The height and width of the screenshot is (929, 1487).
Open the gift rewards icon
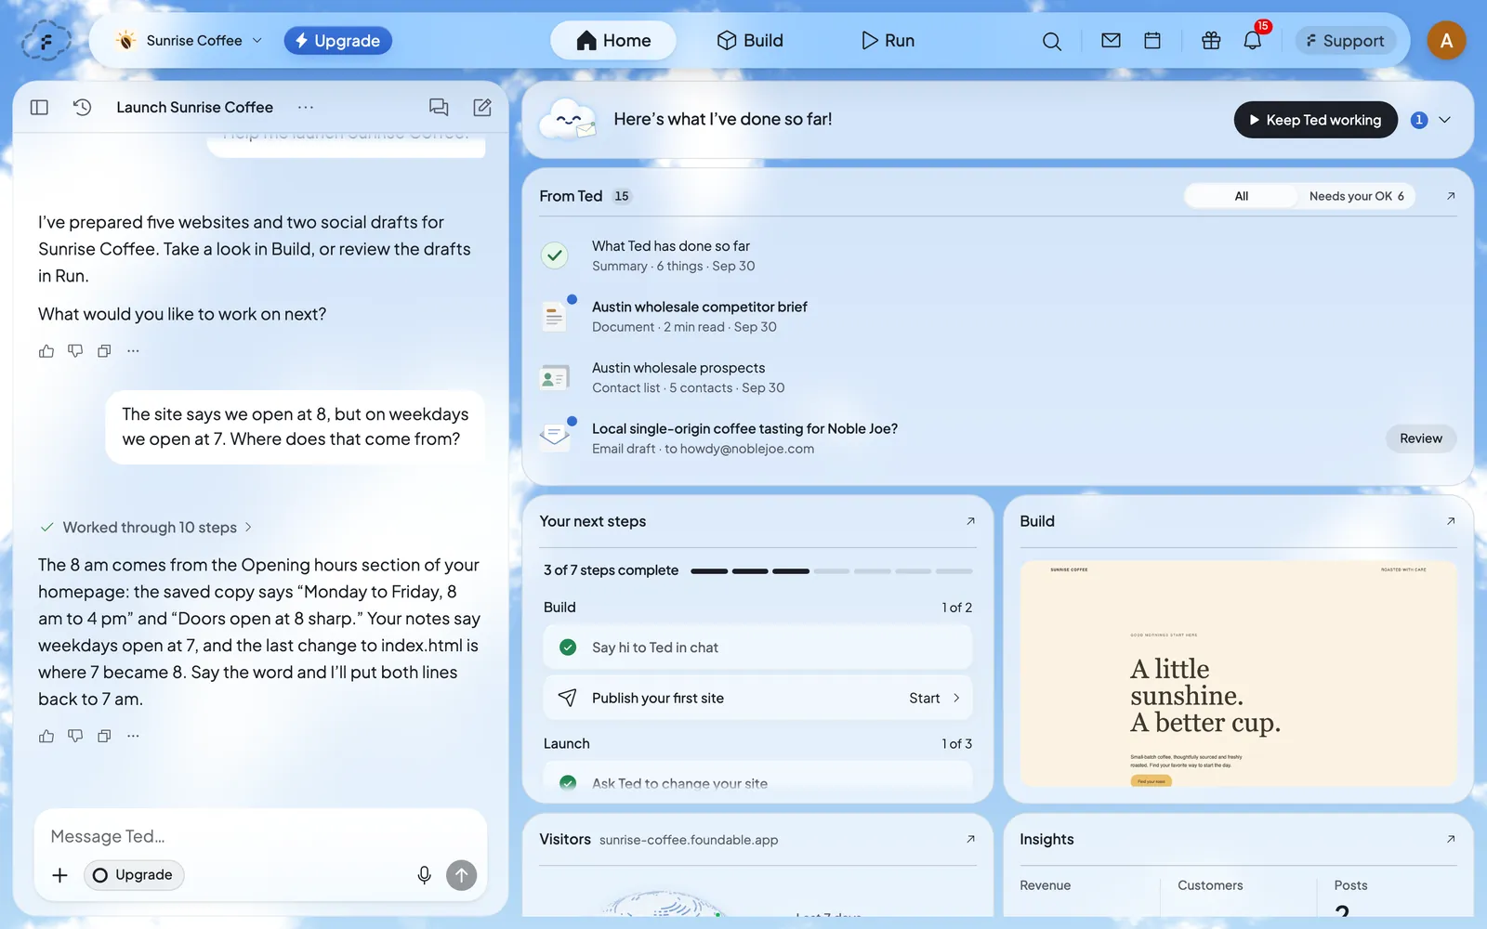click(1211, 40)
